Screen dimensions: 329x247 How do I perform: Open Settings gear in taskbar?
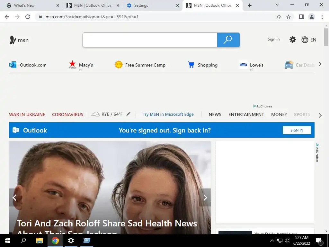[71, 241]
